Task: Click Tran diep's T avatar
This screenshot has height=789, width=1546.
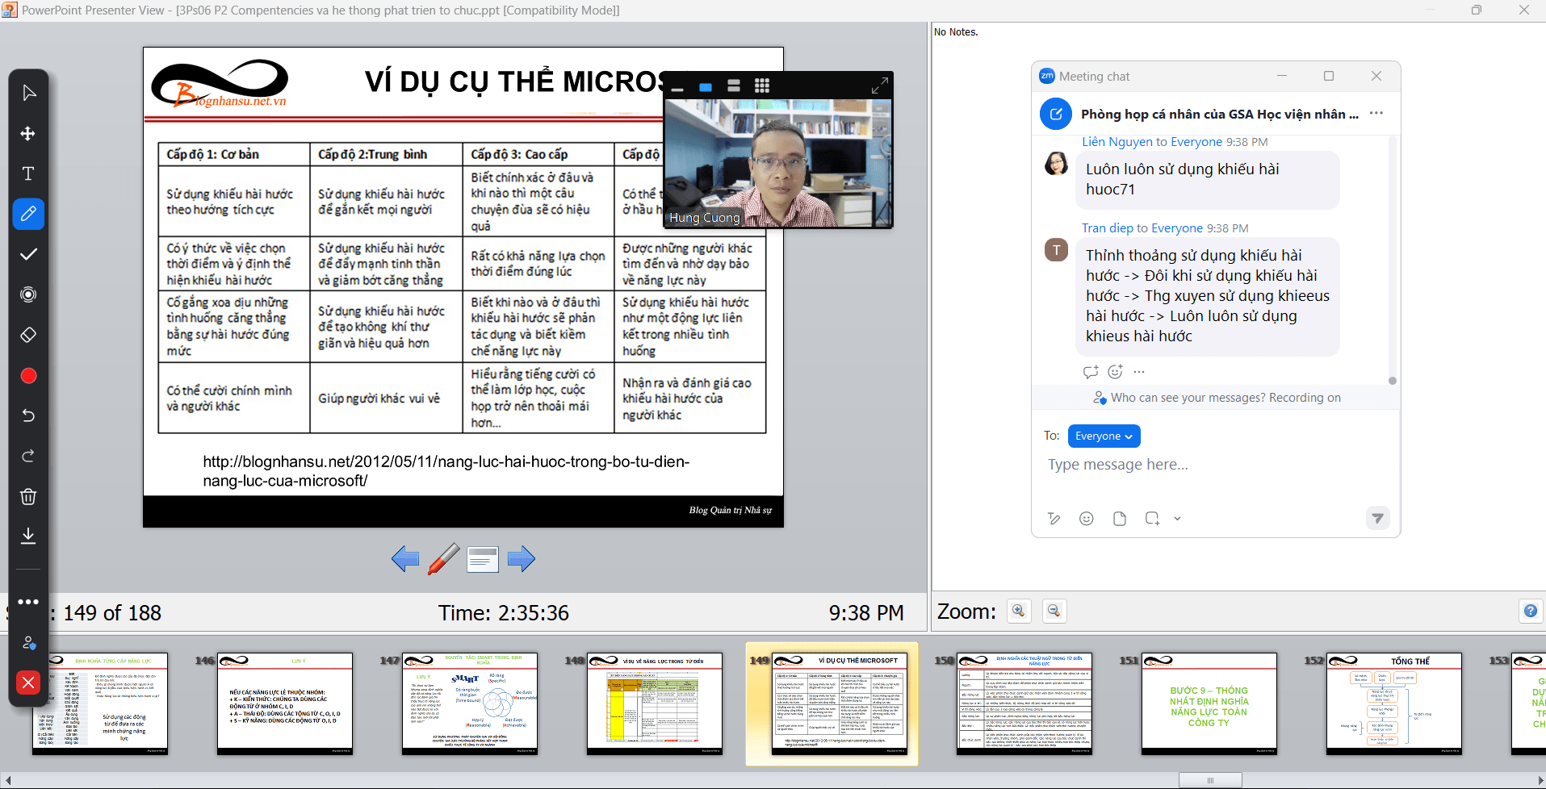Action: [1056, 250]
